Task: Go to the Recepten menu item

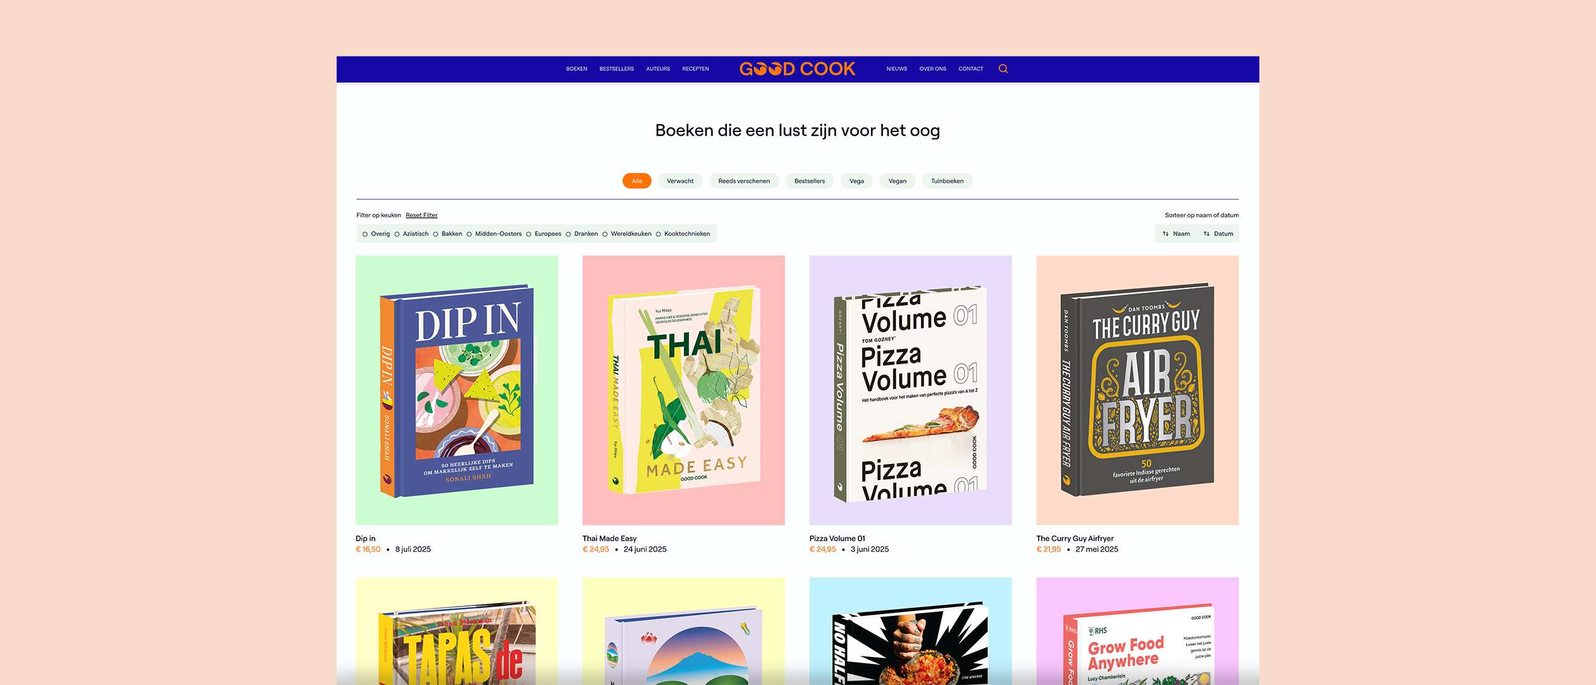Action: click(695, 69)
